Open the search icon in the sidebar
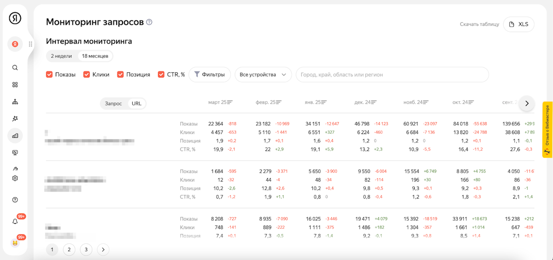The height and width of the screenshot is (260, 553). coord(15,68)
